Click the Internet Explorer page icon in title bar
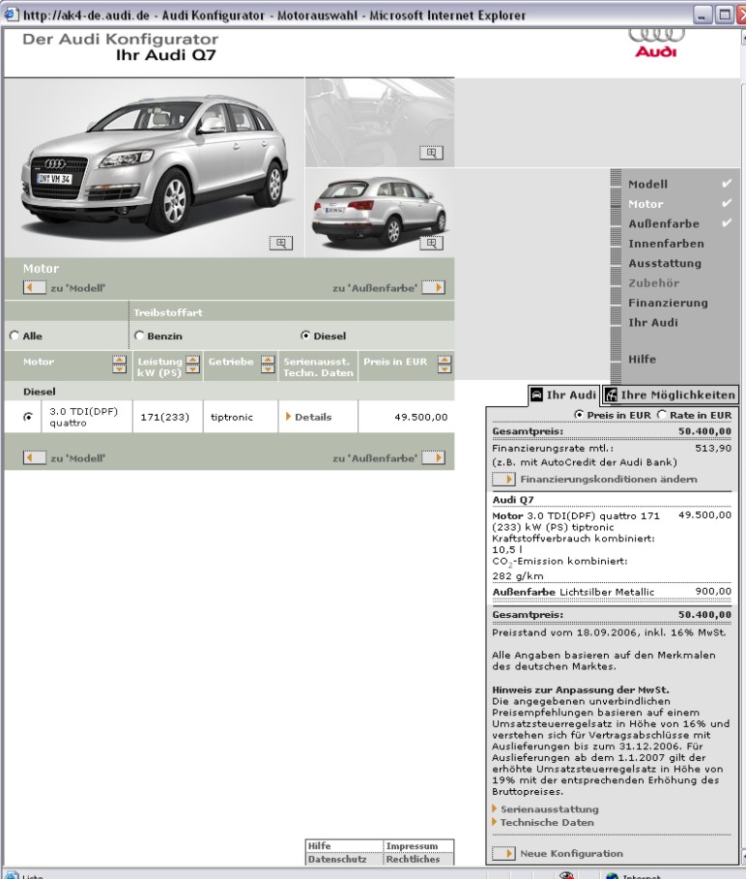The height and width of the screenshot is (879, 746). (x=12, y=14)
